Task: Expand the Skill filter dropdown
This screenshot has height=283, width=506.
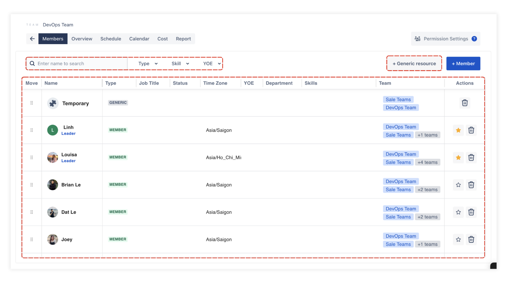Action: (180, 64)
